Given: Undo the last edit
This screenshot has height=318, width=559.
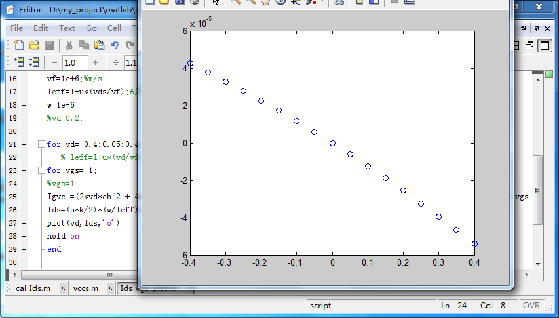Looking at the screenshot, I should 115,45.
